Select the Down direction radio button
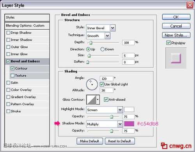Viewport: 195px width, 152px height. pos(102,49)
